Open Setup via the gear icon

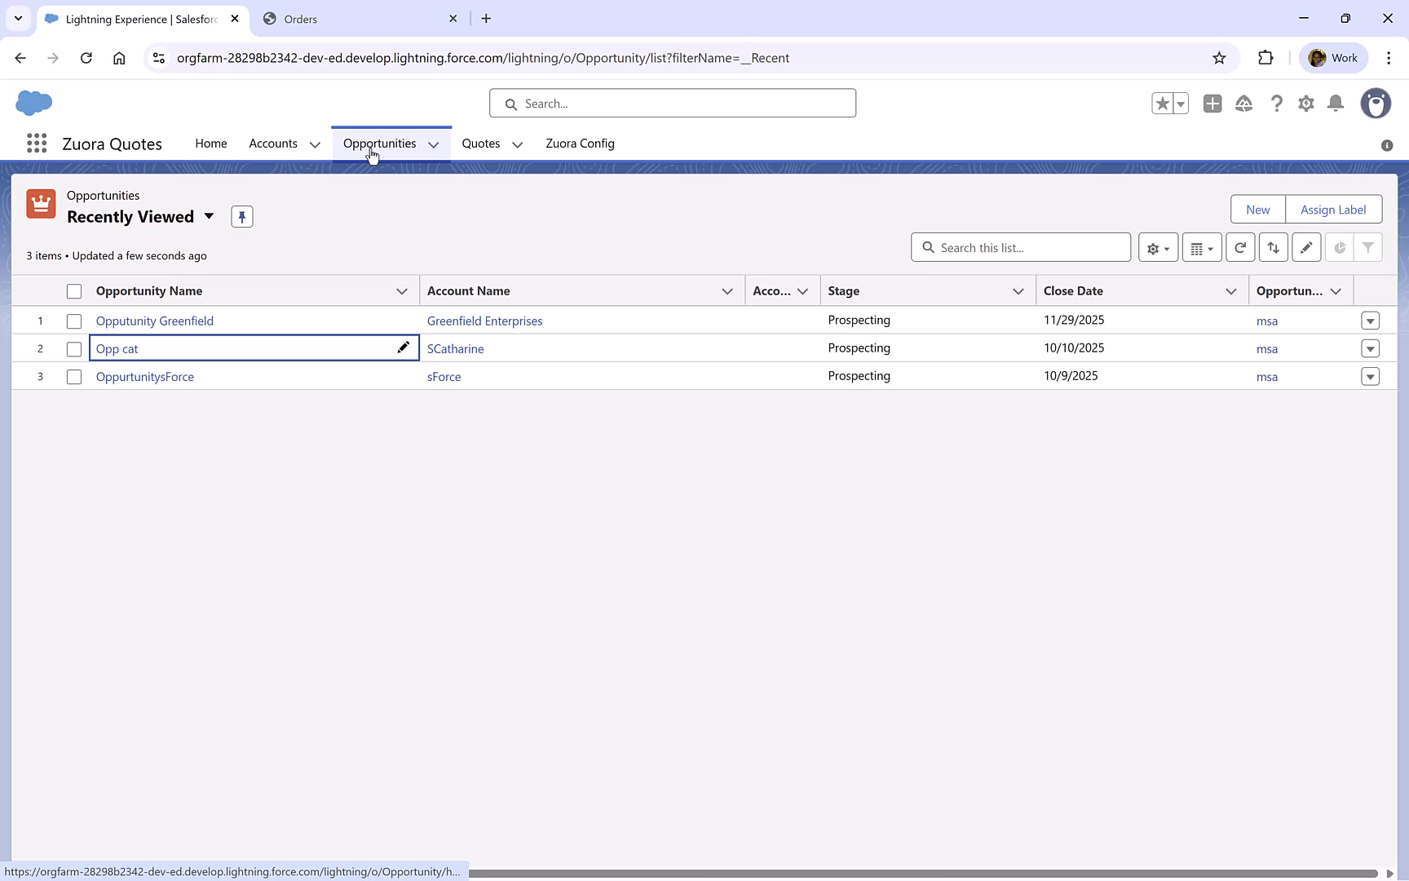(1305, 104)
